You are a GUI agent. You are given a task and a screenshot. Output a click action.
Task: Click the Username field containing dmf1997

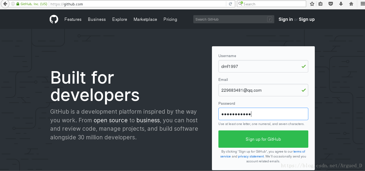(x=263, y=66)
